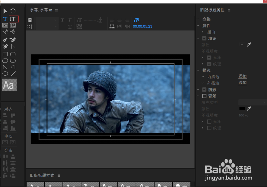Select the Clipped Corner Rectangle tool
Screen dimensions: 267x187
coord(5,61)
